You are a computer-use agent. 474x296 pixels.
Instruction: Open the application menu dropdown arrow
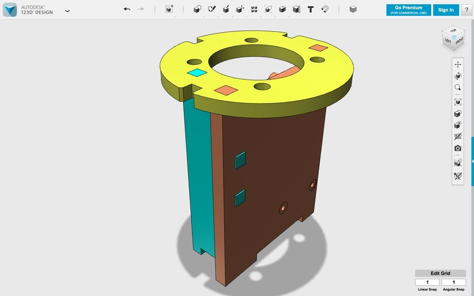point(68,11)
